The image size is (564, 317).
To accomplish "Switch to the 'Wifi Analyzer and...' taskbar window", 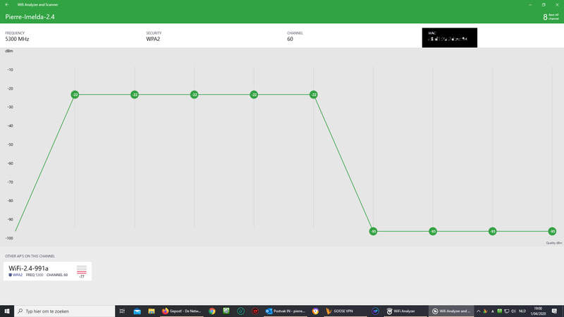I will pos(451,311).
